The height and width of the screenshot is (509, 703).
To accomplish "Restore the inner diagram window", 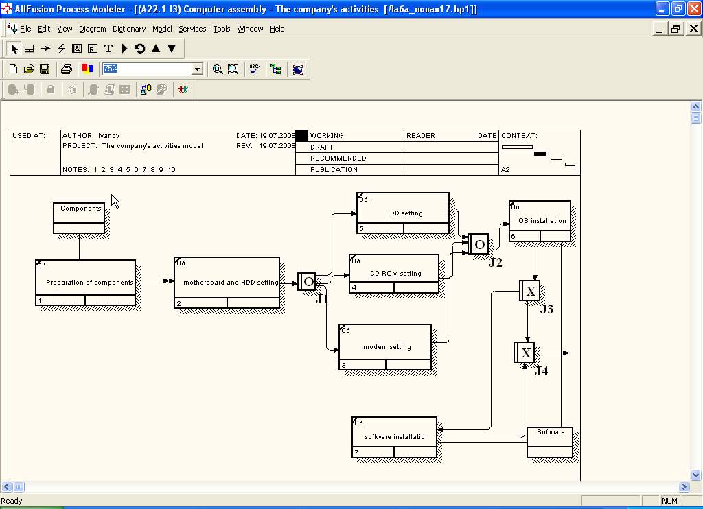I will (676, 29).
